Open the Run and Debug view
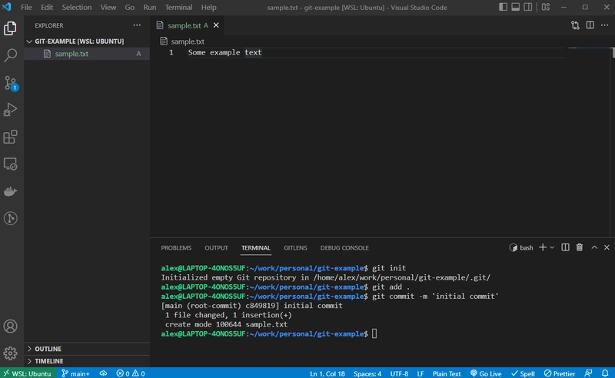The width and height of the screenshot is (615, 378). point(10,110)
